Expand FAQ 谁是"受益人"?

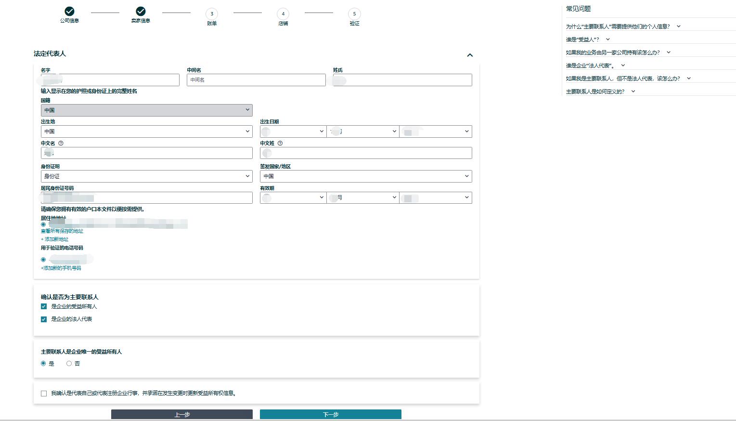(587, 39)
